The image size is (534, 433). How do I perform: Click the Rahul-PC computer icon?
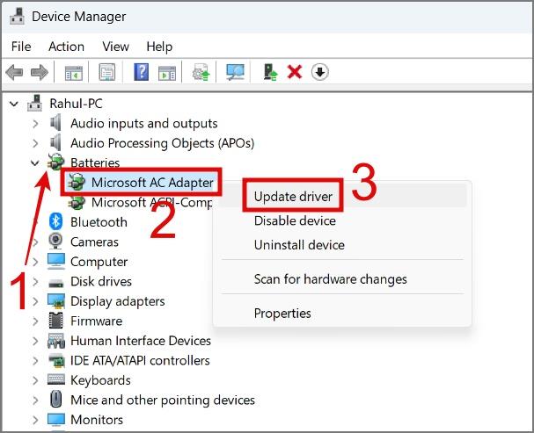(34, 103)
